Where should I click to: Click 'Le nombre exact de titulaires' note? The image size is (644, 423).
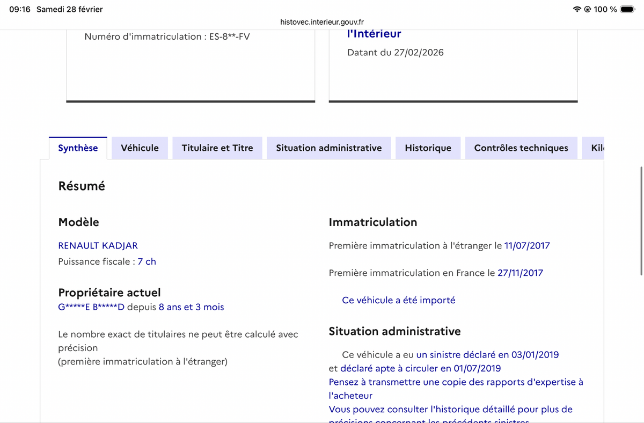[178, 341]
